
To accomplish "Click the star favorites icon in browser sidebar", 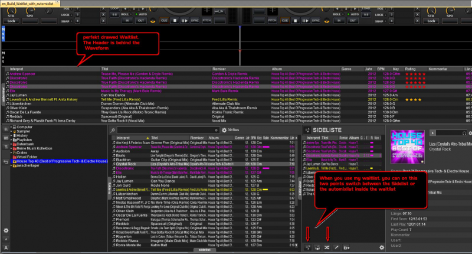I will pos(6,129).
